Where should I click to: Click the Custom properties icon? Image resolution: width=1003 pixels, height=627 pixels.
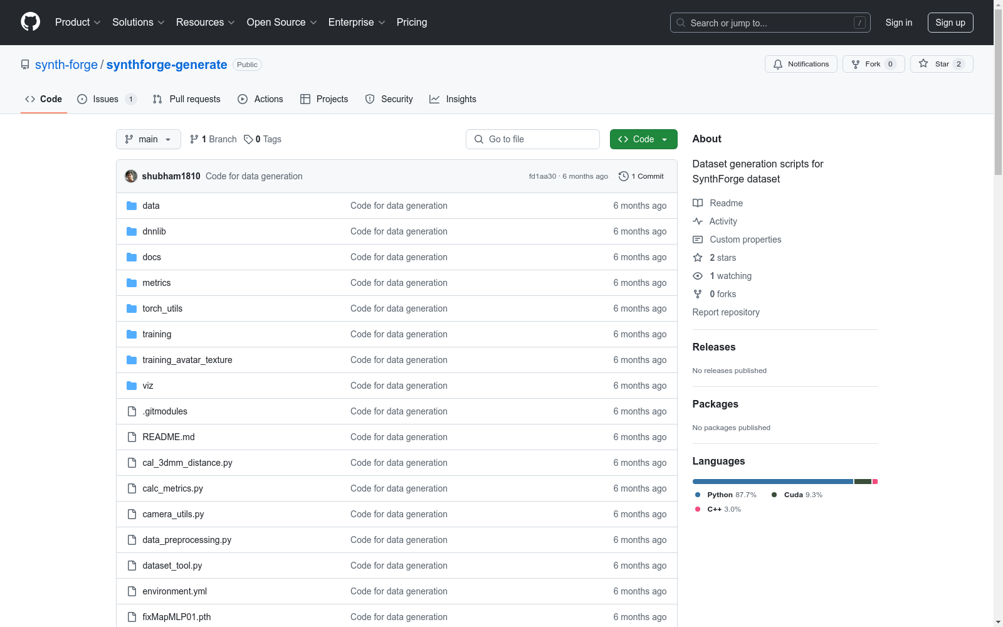[x=698, y=240]
